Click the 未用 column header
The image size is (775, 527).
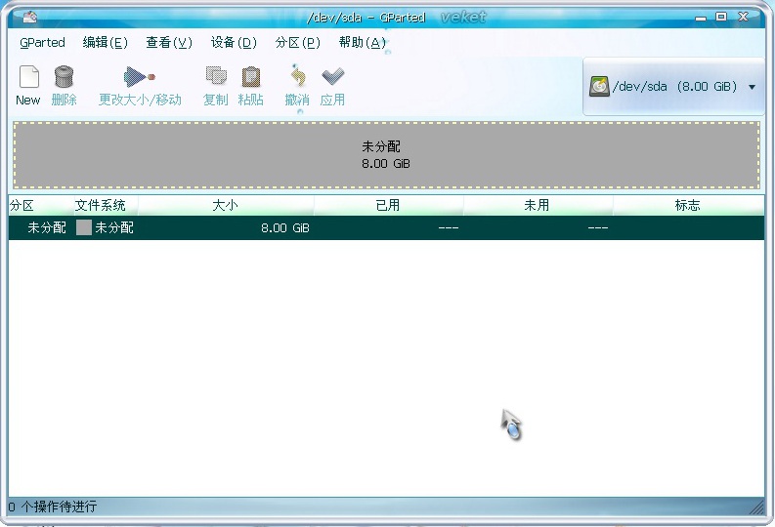pos(538,205)
